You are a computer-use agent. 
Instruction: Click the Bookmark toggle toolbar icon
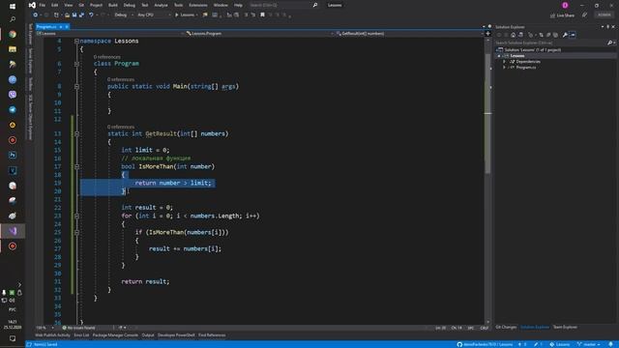[x=262, y=15]
